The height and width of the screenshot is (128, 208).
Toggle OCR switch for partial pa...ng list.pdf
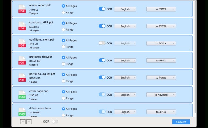point(102,77)
